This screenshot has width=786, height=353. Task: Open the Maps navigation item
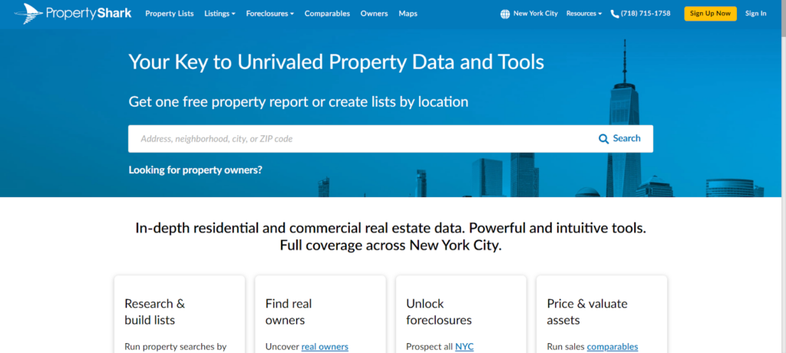click(408, 14)
